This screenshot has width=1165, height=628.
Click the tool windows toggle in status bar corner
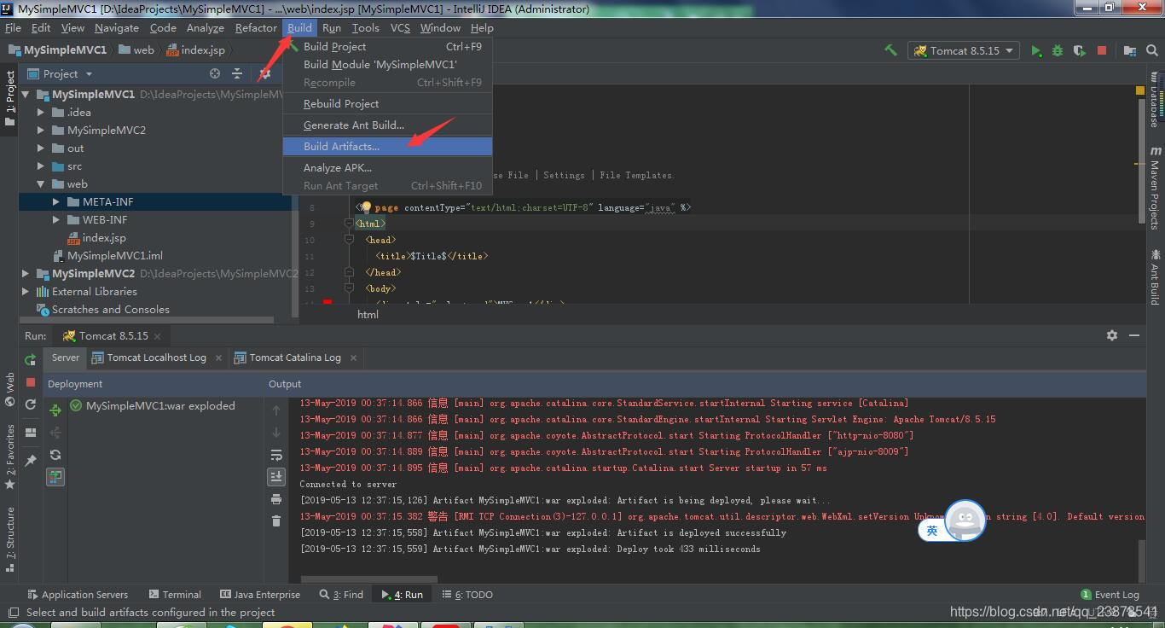12,612
